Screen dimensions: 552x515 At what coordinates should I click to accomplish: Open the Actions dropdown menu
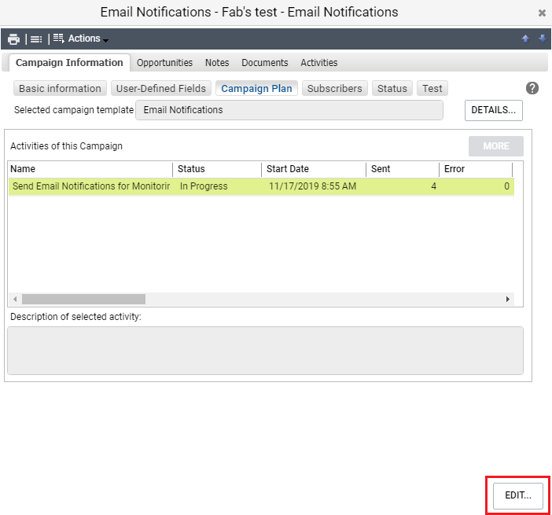(x=81, y=39)
